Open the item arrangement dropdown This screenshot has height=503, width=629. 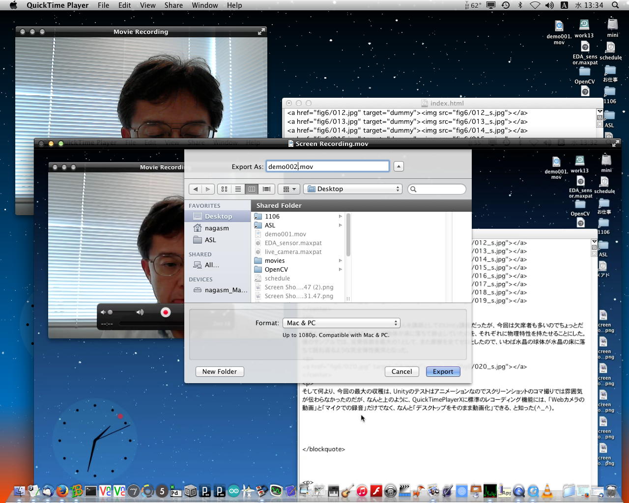(289, 189)
